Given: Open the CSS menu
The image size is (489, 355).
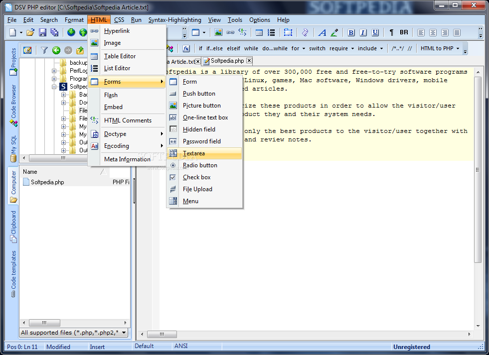Looking at the screenshot, I should coord(119,20).
